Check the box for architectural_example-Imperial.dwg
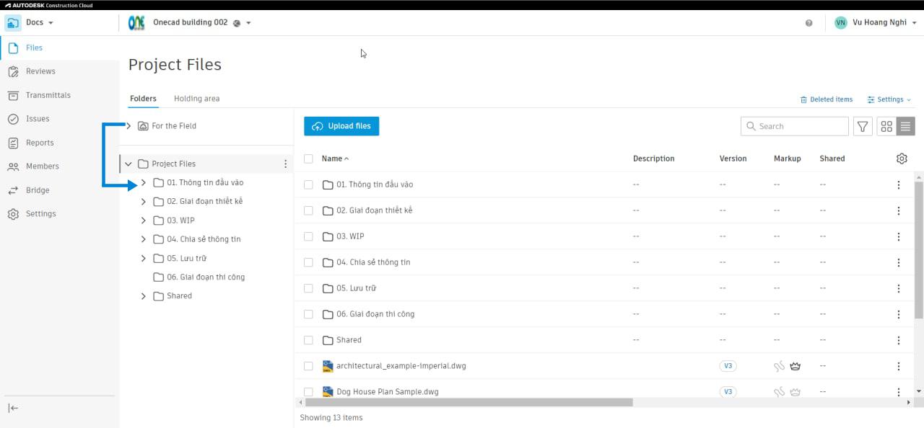This screenshot has width=924, height=428. pos(308,366)
